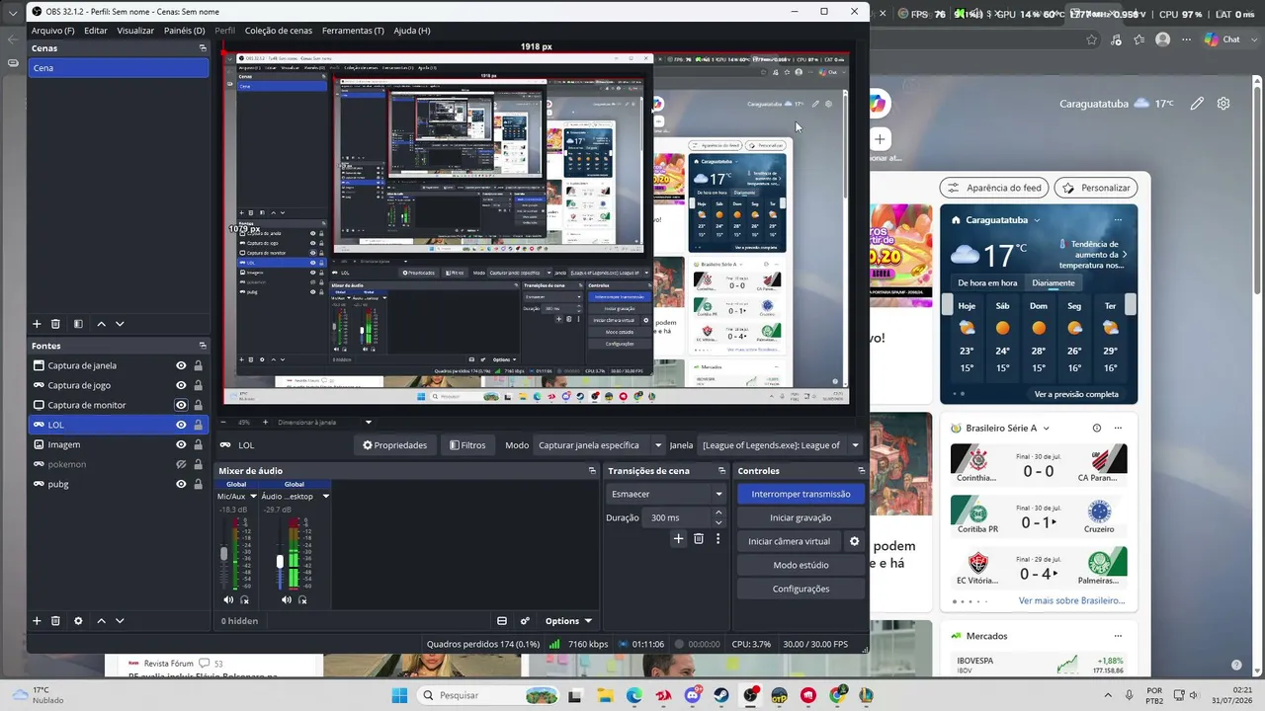
Task: Move source down in Fontes panel
Action: 120,621
